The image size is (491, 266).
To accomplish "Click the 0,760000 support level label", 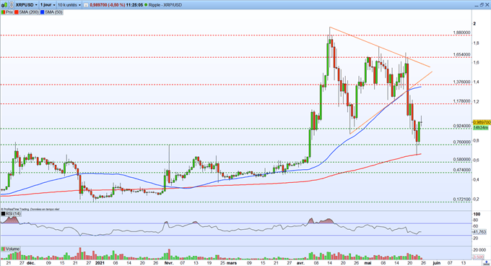I will (461, 142).
